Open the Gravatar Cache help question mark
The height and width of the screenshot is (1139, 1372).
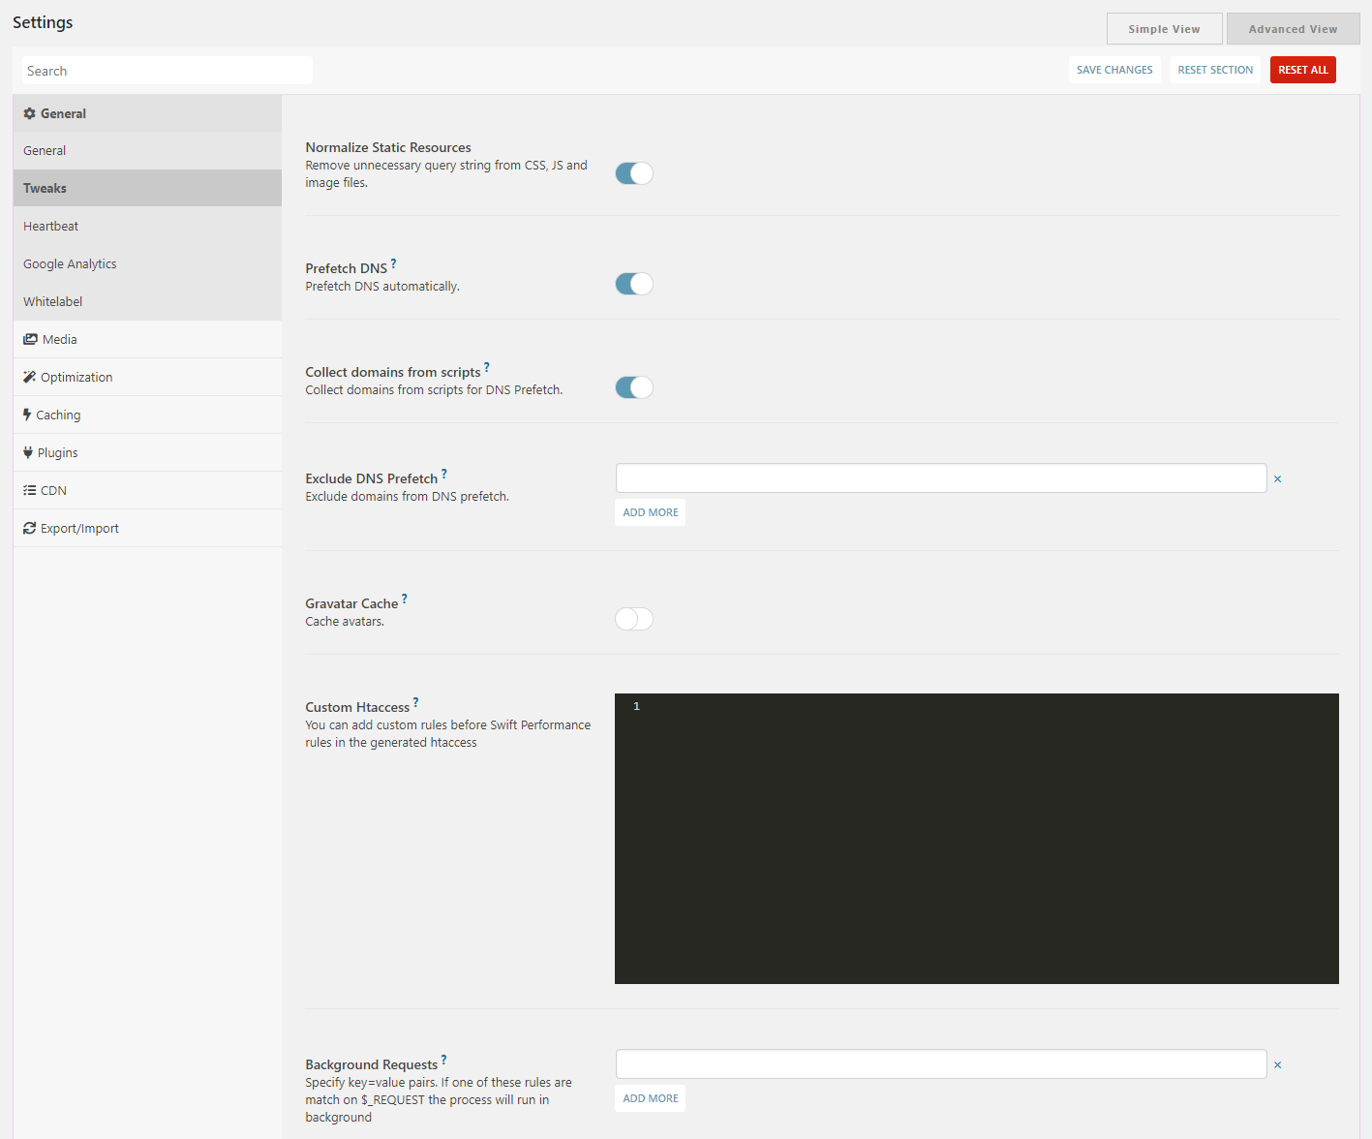(x=404, y=599)
